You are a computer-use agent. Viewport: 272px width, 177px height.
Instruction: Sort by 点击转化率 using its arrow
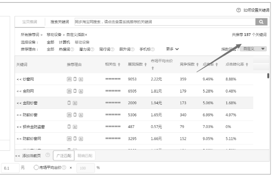pos(247,64)
